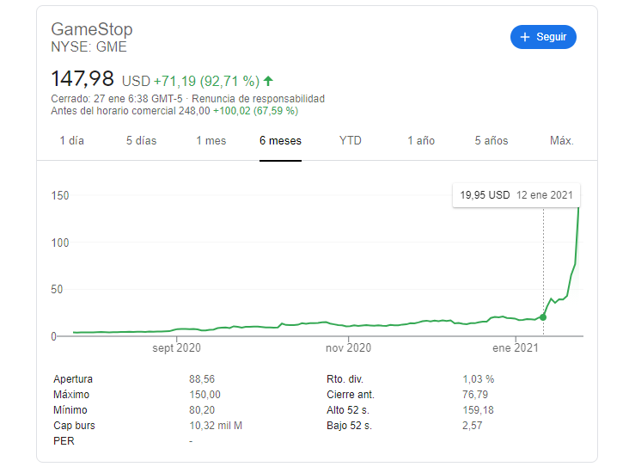Click the ene 2021 axis label
The image size is (629, 473).
[x=516, y=348]
